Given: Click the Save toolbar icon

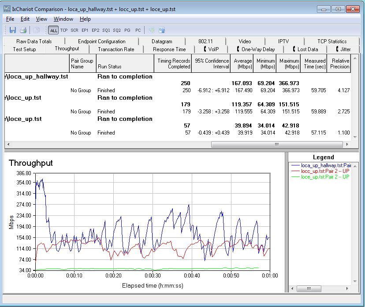Looking at the screenshot, I should (x=13, y=30).
